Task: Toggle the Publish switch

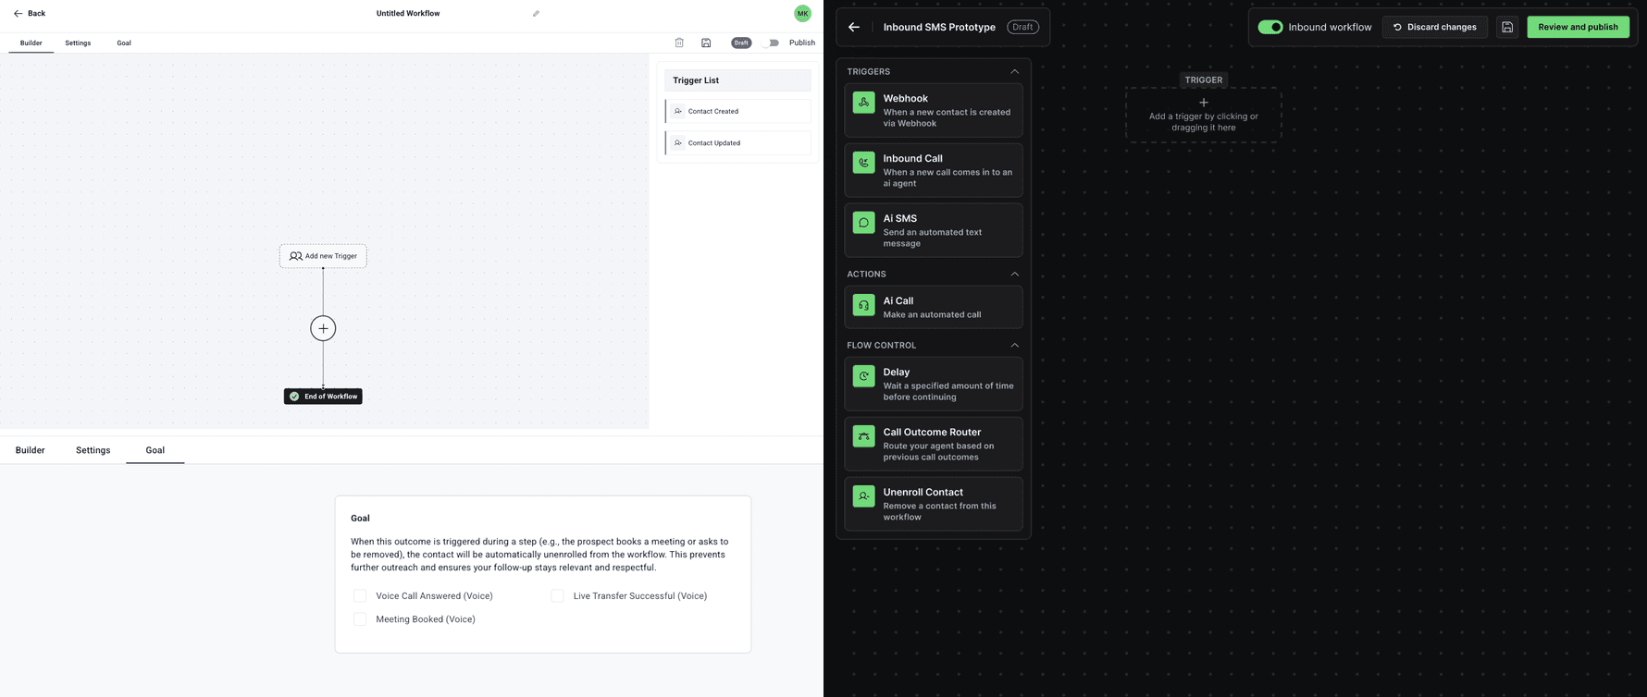Action: coord(771,43)
